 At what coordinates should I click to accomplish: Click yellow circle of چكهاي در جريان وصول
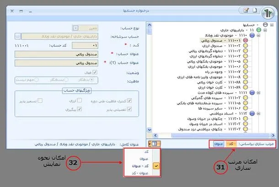point(245,118)
